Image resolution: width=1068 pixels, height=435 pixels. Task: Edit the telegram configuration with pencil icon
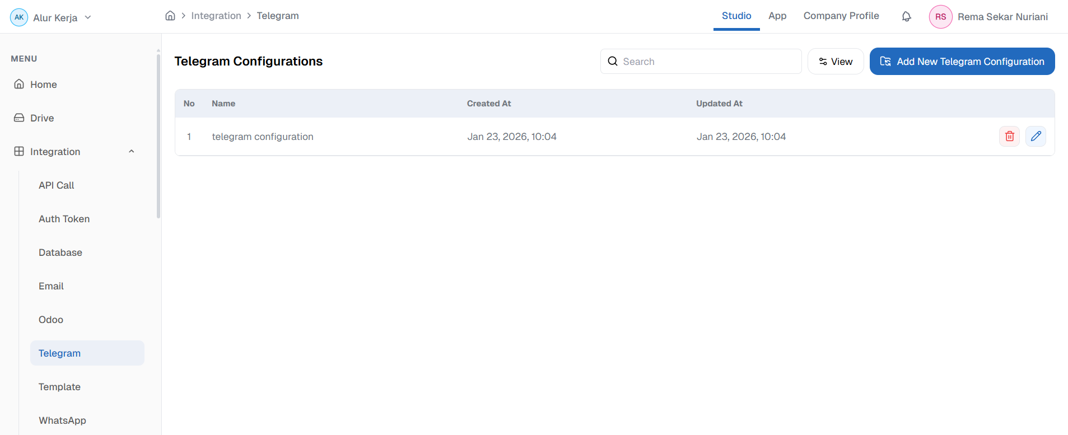pos(1036,136)
